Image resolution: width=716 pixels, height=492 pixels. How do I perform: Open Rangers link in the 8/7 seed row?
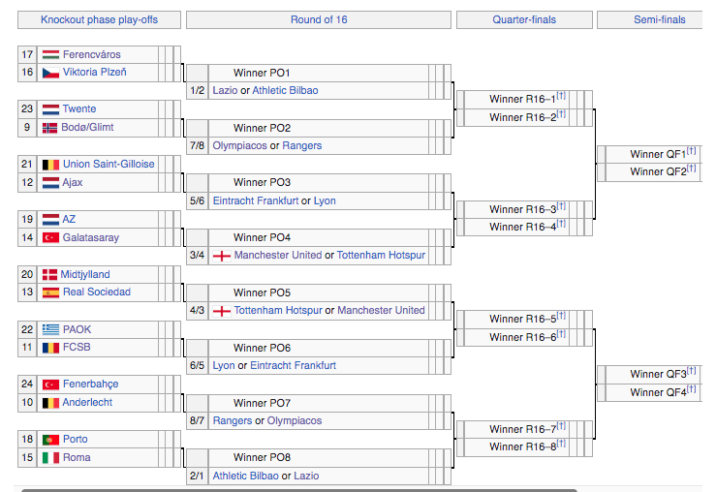[233, 420]
